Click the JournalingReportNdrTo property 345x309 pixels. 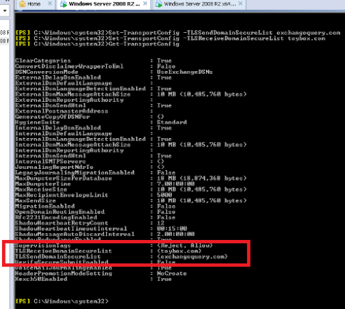coord(54,167)
